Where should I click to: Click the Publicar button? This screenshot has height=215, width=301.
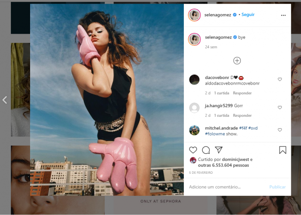point(277,187)
